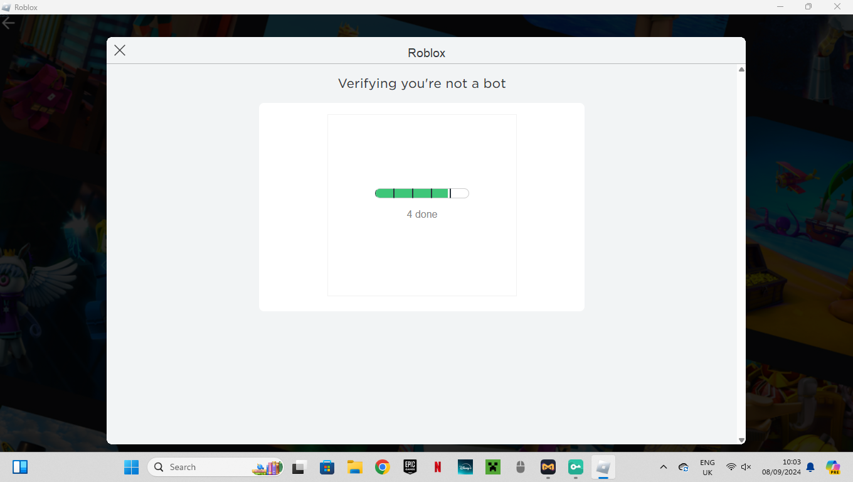Click the "4 done" status text
The width and height of the screenshot is (853, 482).
[422, 214]
